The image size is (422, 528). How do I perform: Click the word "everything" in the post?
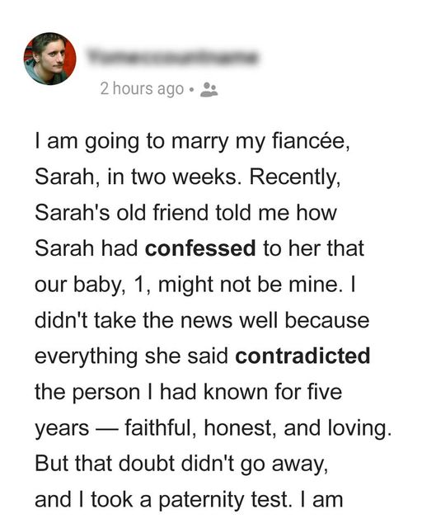[x=87, y=357]
